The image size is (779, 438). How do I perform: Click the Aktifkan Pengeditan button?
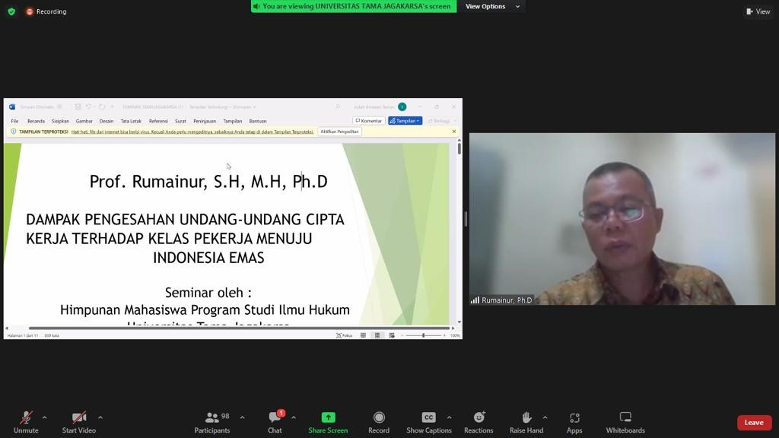pos(339,132)
